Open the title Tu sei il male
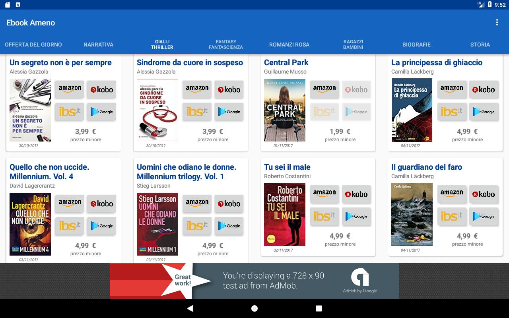 pyautogui.click(x=287, y=167)
